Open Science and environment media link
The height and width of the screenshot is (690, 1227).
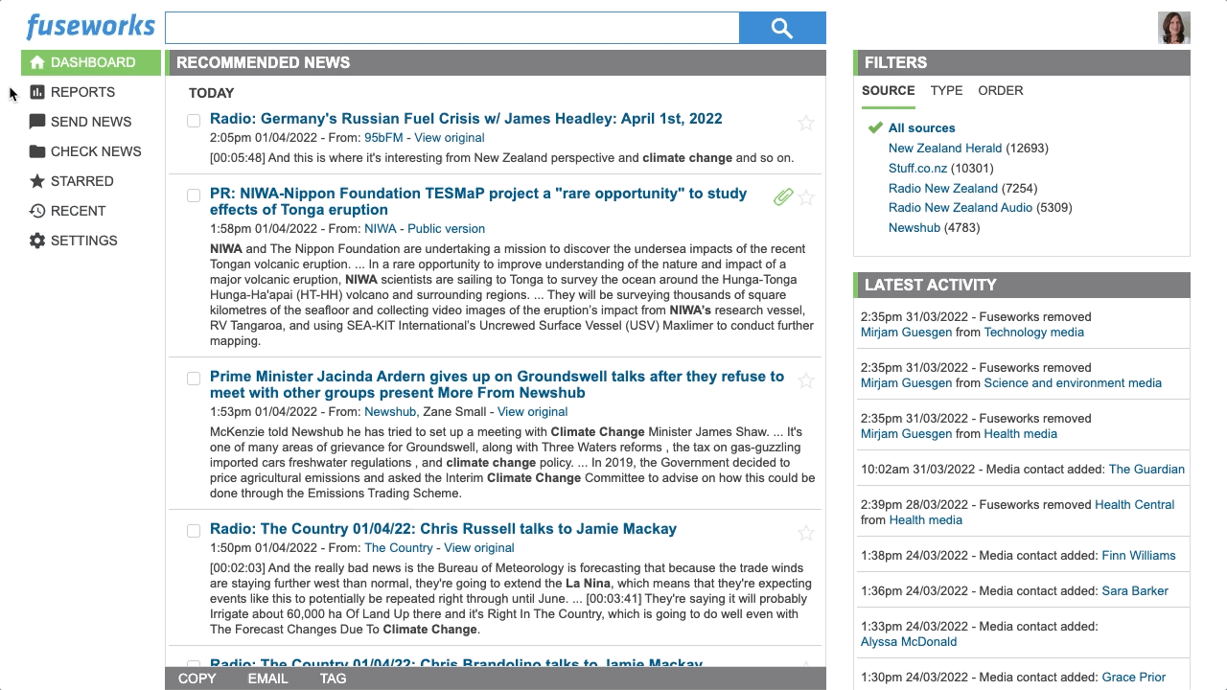[1073, 383]
